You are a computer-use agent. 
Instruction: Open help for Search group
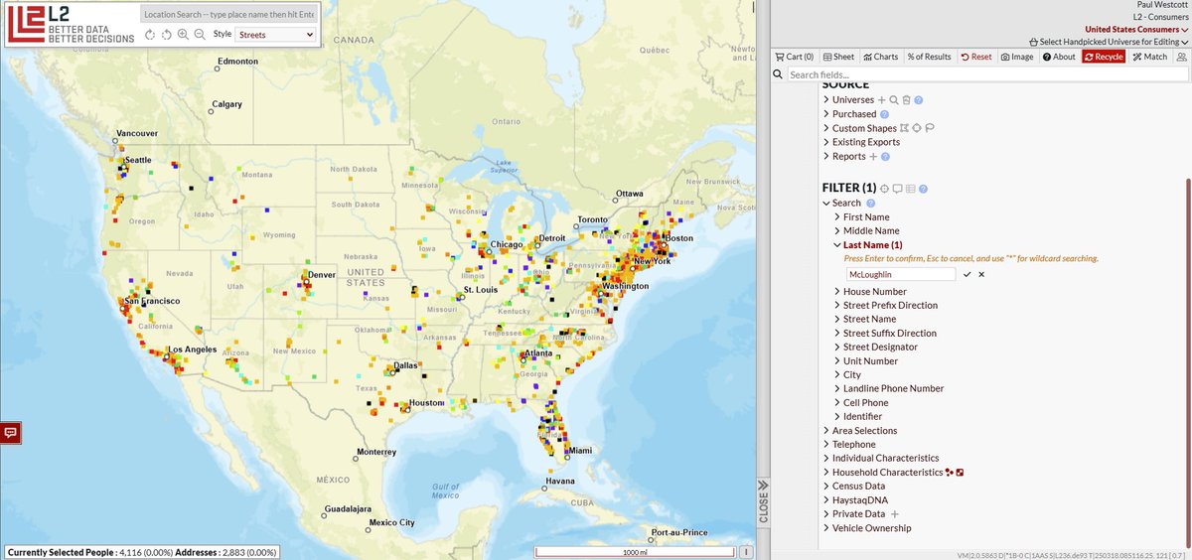click(871, 204)
